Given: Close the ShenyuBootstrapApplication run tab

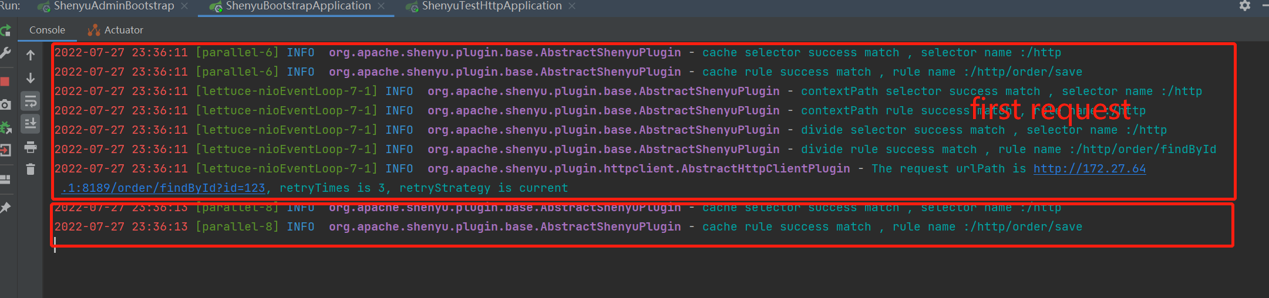Looking at the screenshot, I should pos(381,6).
